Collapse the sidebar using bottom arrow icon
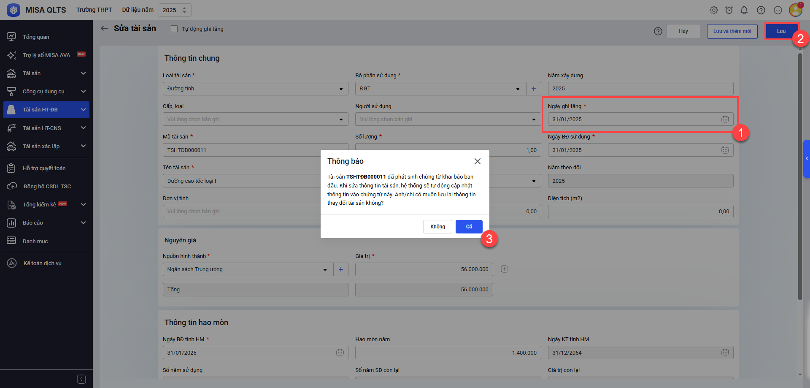The width and height of the screenshot is (810, 388). pyautogui.click(x=81, y=379)
